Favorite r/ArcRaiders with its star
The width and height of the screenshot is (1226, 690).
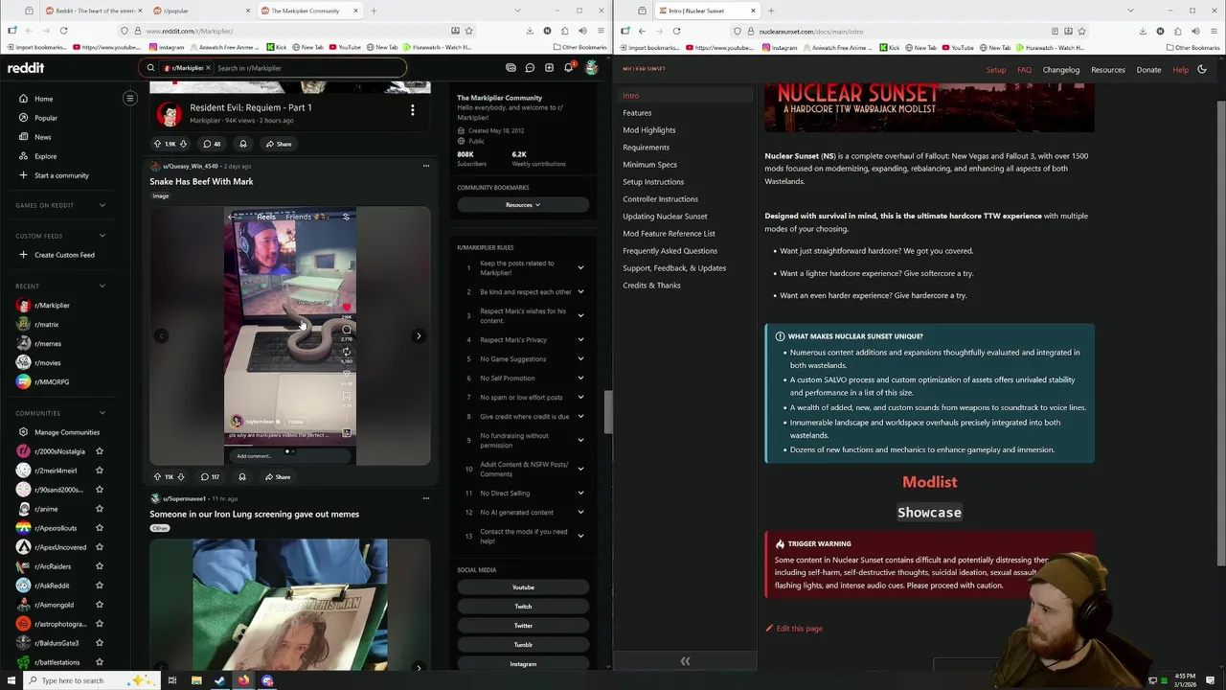99,566
